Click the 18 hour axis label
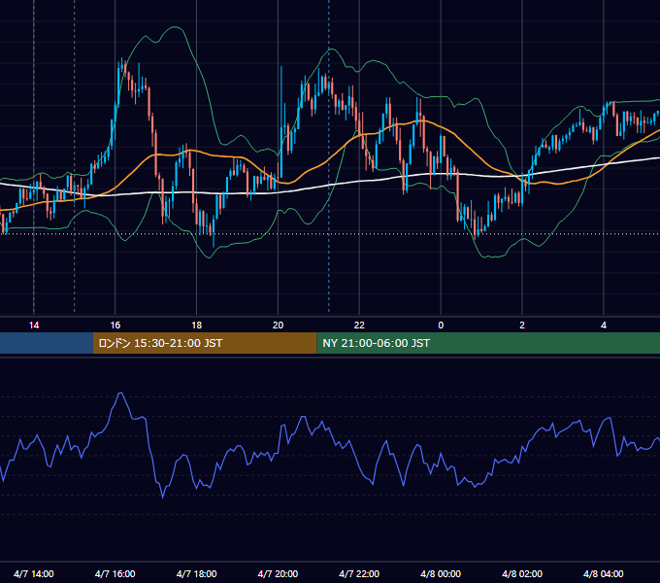Viewport: 660px width, 583px height. click(x=197, y=326)
